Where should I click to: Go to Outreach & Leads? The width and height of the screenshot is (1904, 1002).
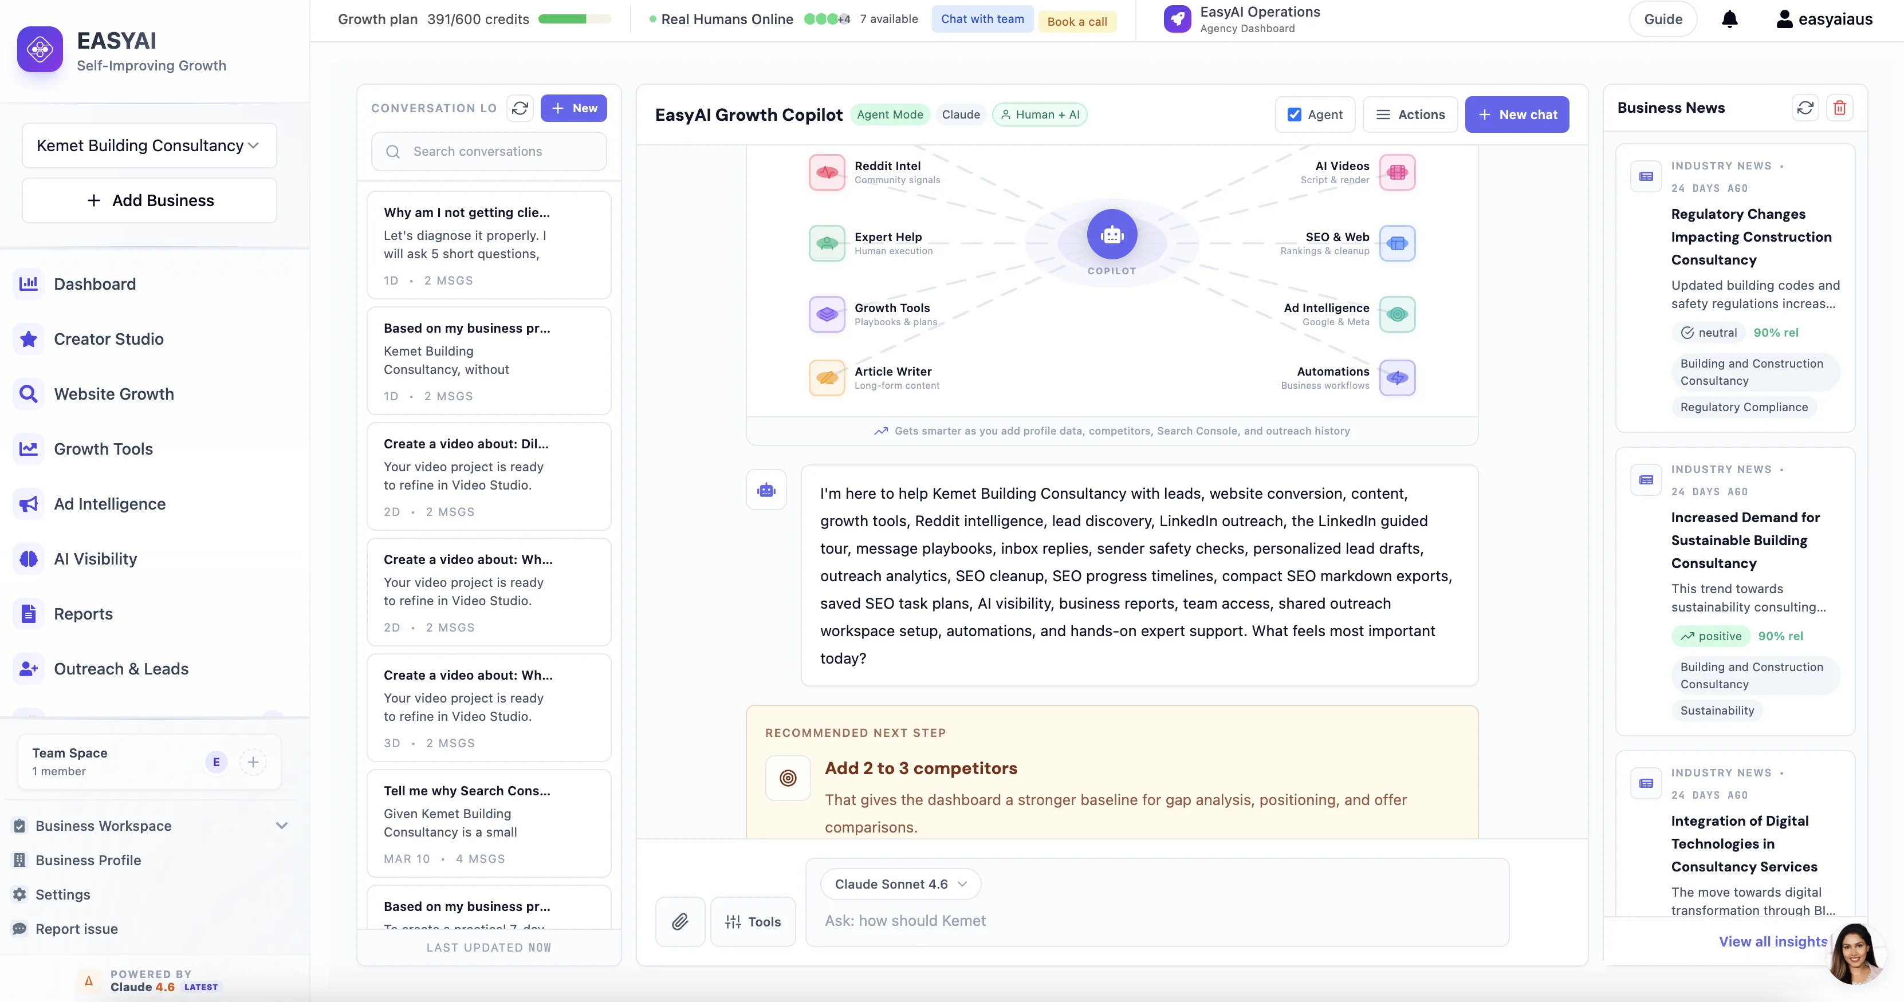pos(121,669)
